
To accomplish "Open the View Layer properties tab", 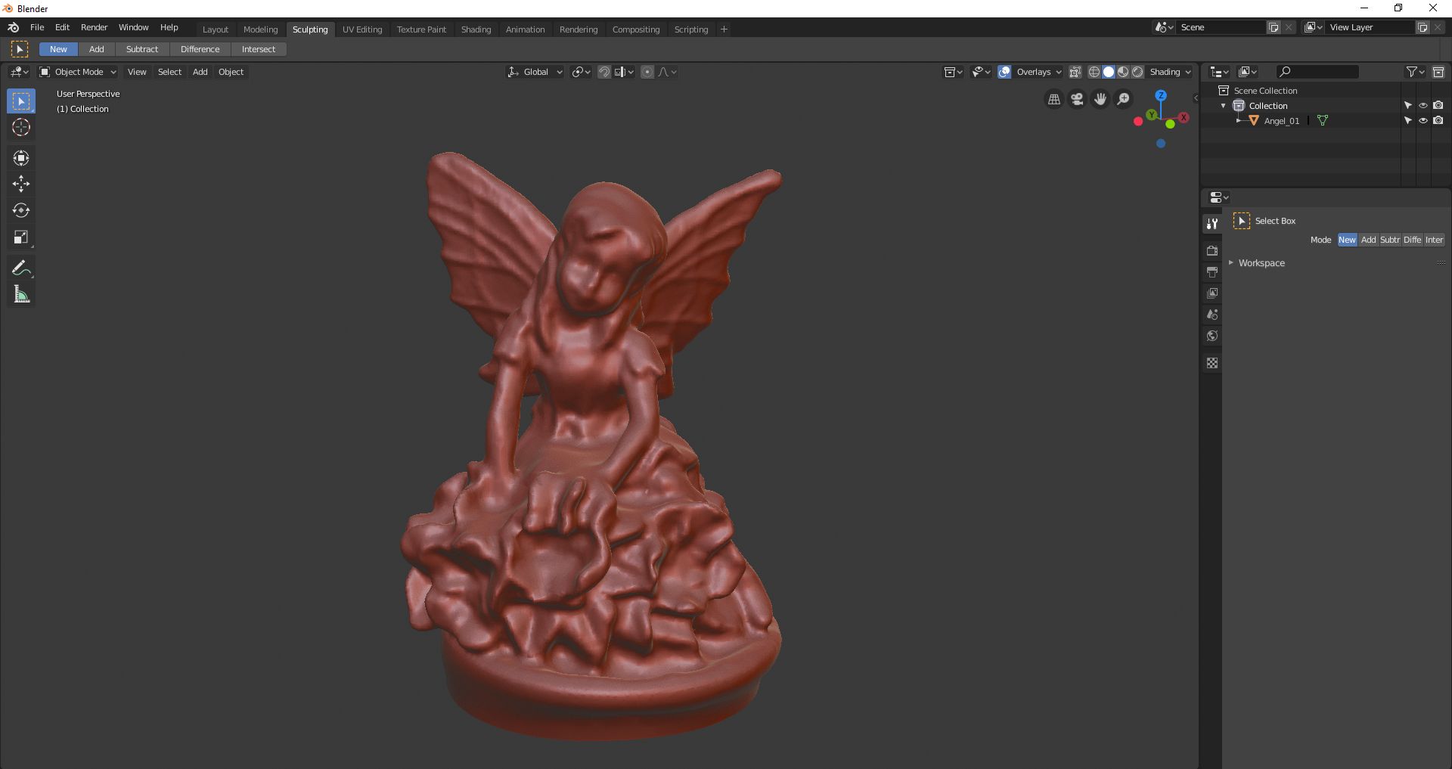I will [1212, 293].
